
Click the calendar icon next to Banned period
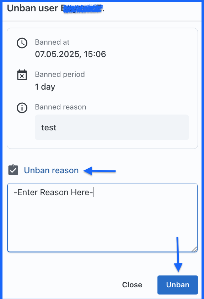click(22, 75)
